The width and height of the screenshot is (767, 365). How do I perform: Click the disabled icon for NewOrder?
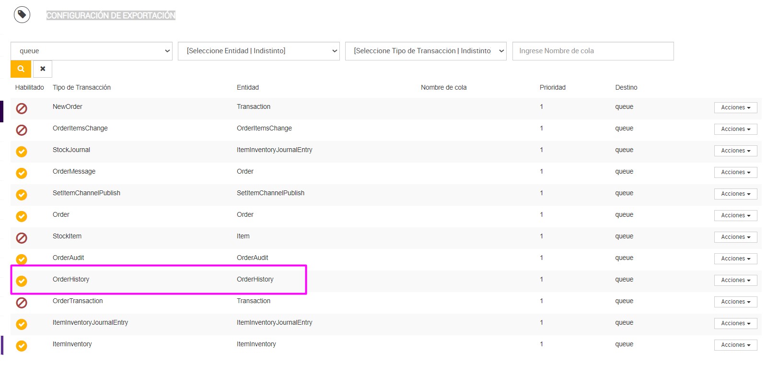(x=22, y=108)
